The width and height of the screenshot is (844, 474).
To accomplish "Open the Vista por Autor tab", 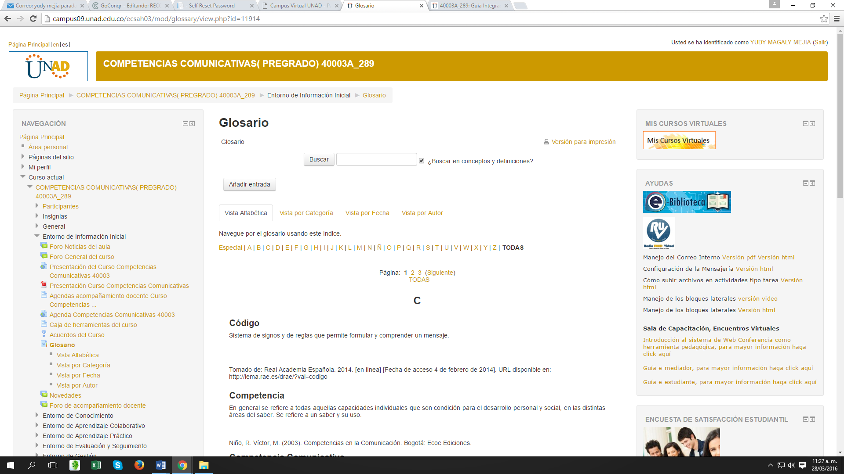I will pyautogui.click(x=422, y=213).
